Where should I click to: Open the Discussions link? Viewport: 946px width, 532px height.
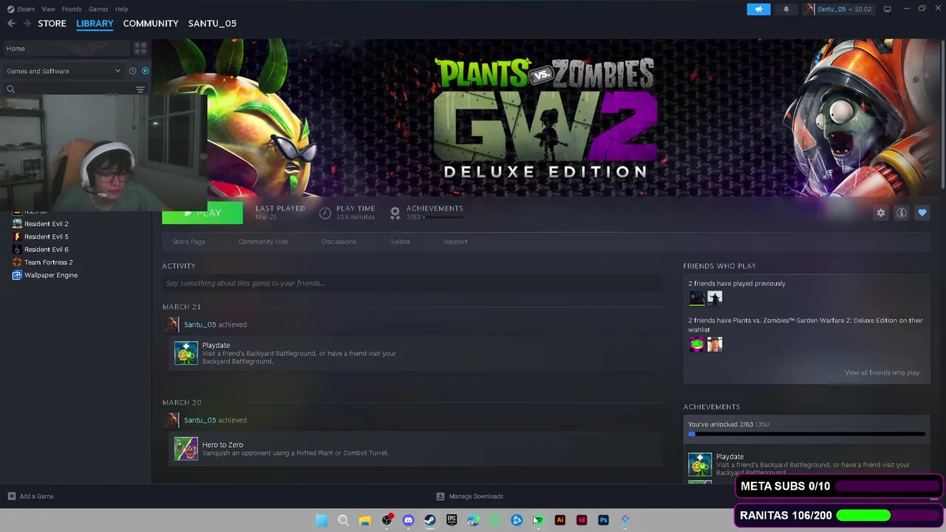[x=338, y=242]
